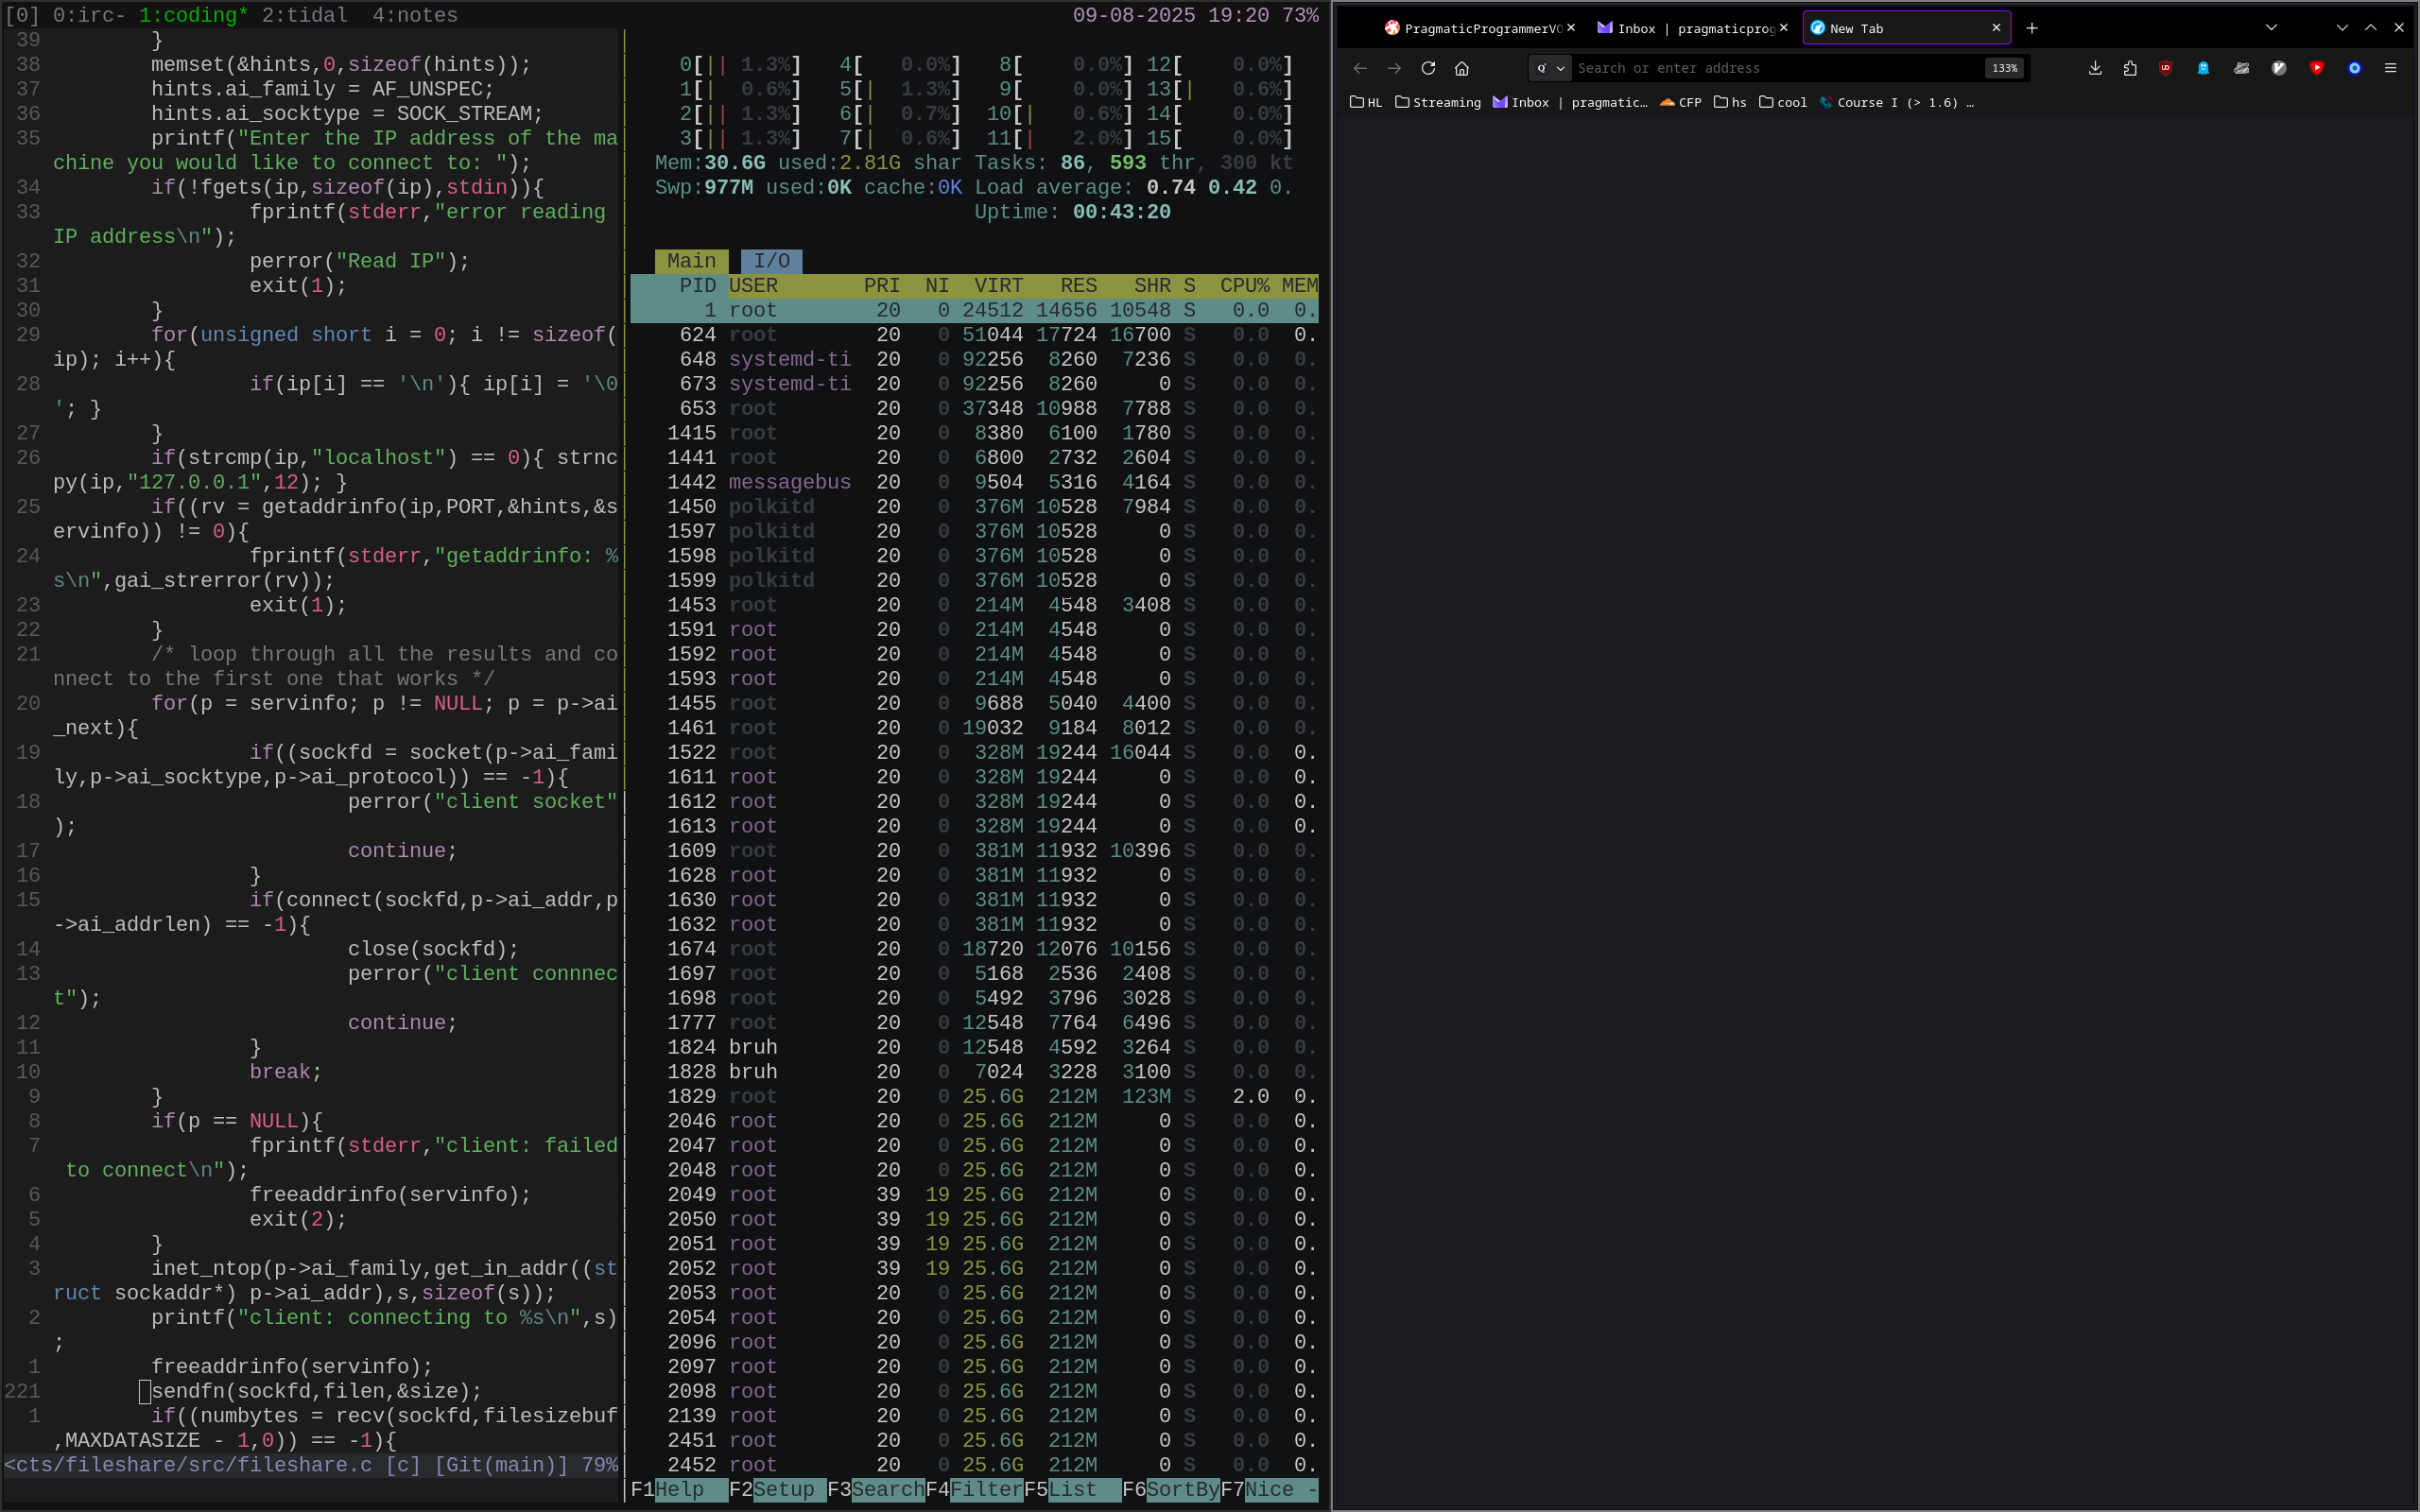Open the Vimium extension icon
Image resolution: width=2420 pixels, height=1512 pixels.
click(2278, 68)
